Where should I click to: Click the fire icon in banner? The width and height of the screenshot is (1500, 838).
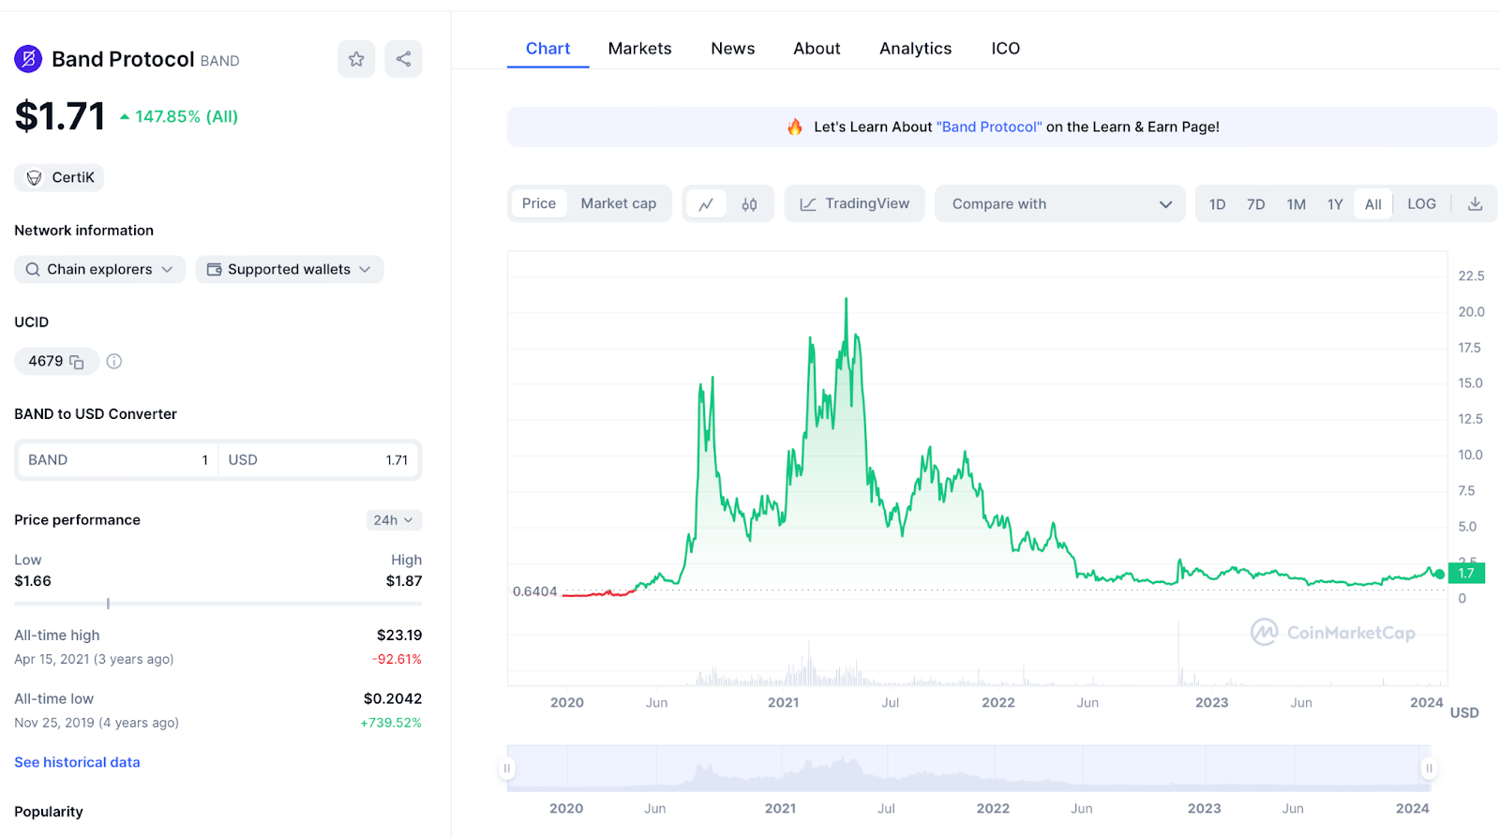tap(795, 127)
